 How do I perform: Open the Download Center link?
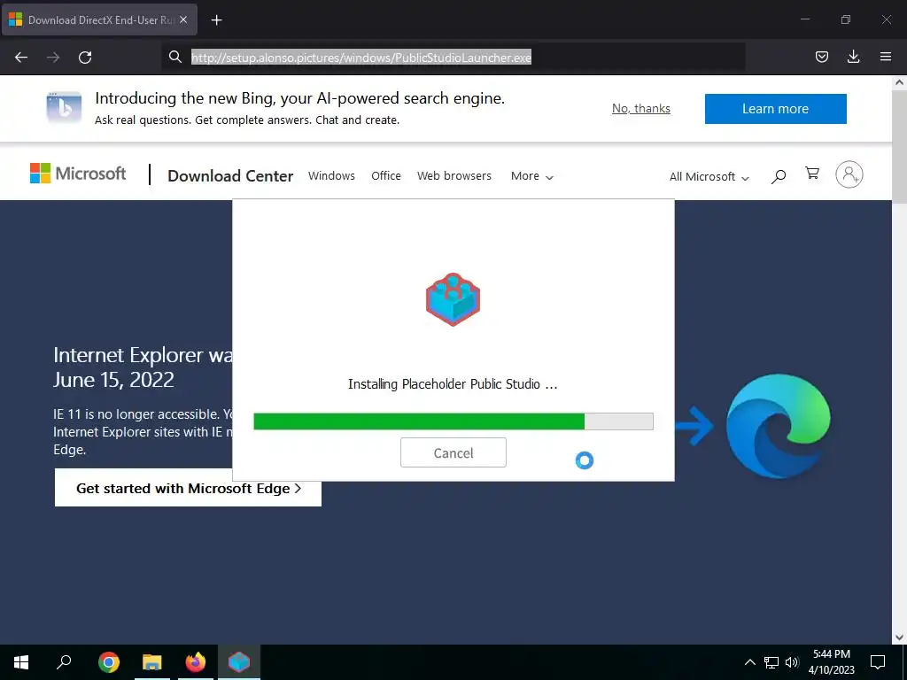230,176
